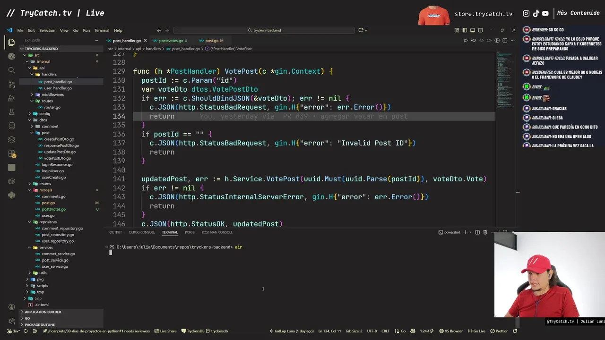Split the editor to the right
The height and width of the screenshot is (340, 605).
pyautogui.click(x=504, y=41)
